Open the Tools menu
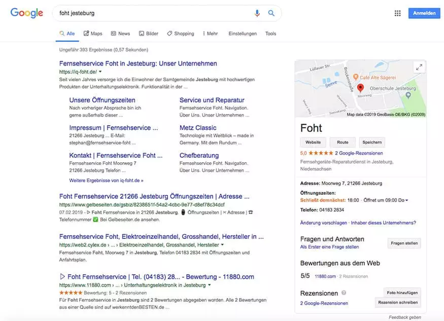The height and width of the screenshot is (321, 444). pyautogui.click(x=270, y=33)
